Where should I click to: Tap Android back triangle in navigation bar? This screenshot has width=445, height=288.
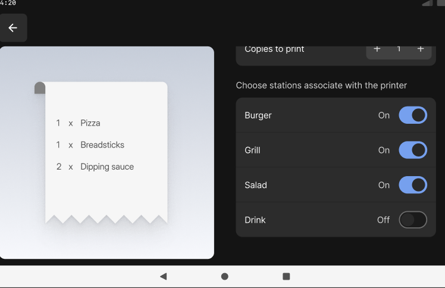tap(164, 276)
